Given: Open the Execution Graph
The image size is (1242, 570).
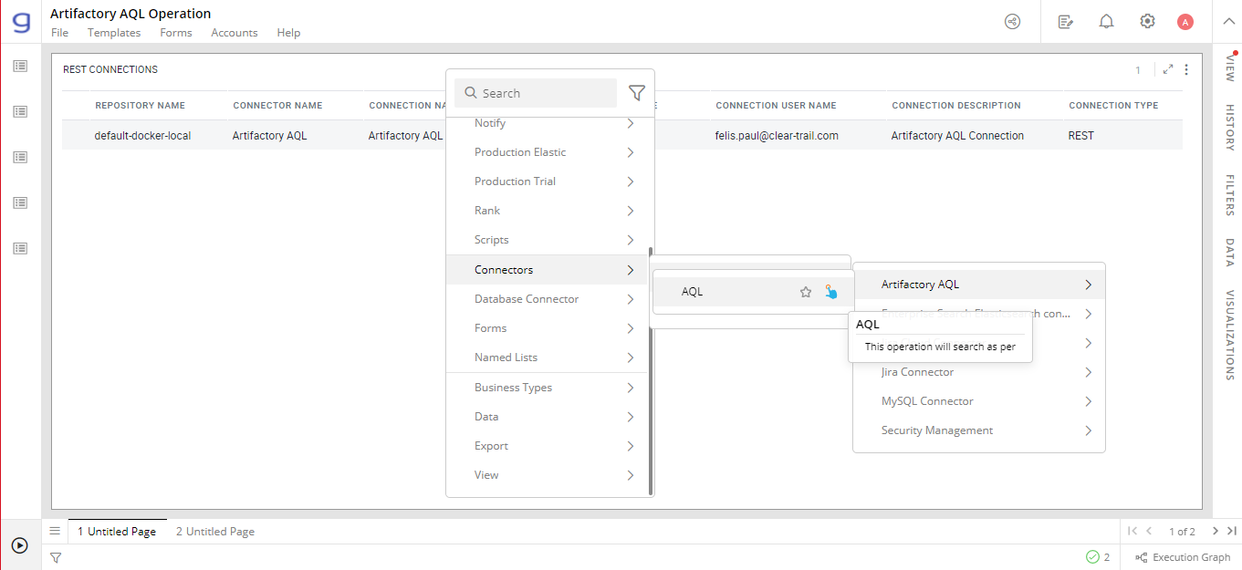Looking at the screenshot, I should pos(1183,557).
